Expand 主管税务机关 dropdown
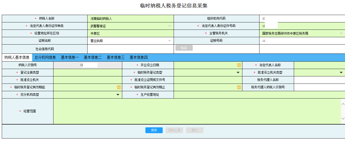This screenshot has width=345, height=151. point(341,33)
